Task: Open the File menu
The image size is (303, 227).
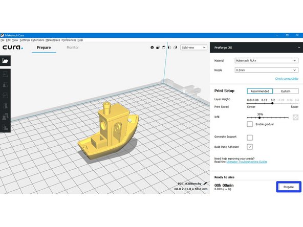Action: (x=3, y=40)
